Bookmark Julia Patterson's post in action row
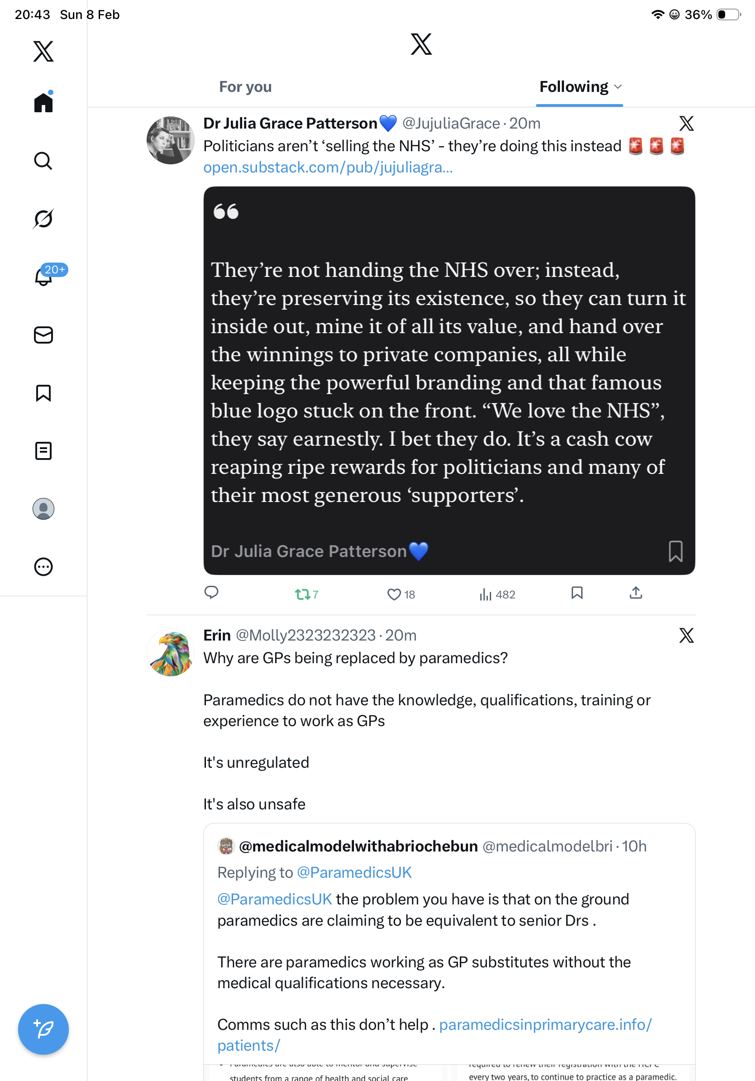The image size is (755, 1081). pos(577,593)
